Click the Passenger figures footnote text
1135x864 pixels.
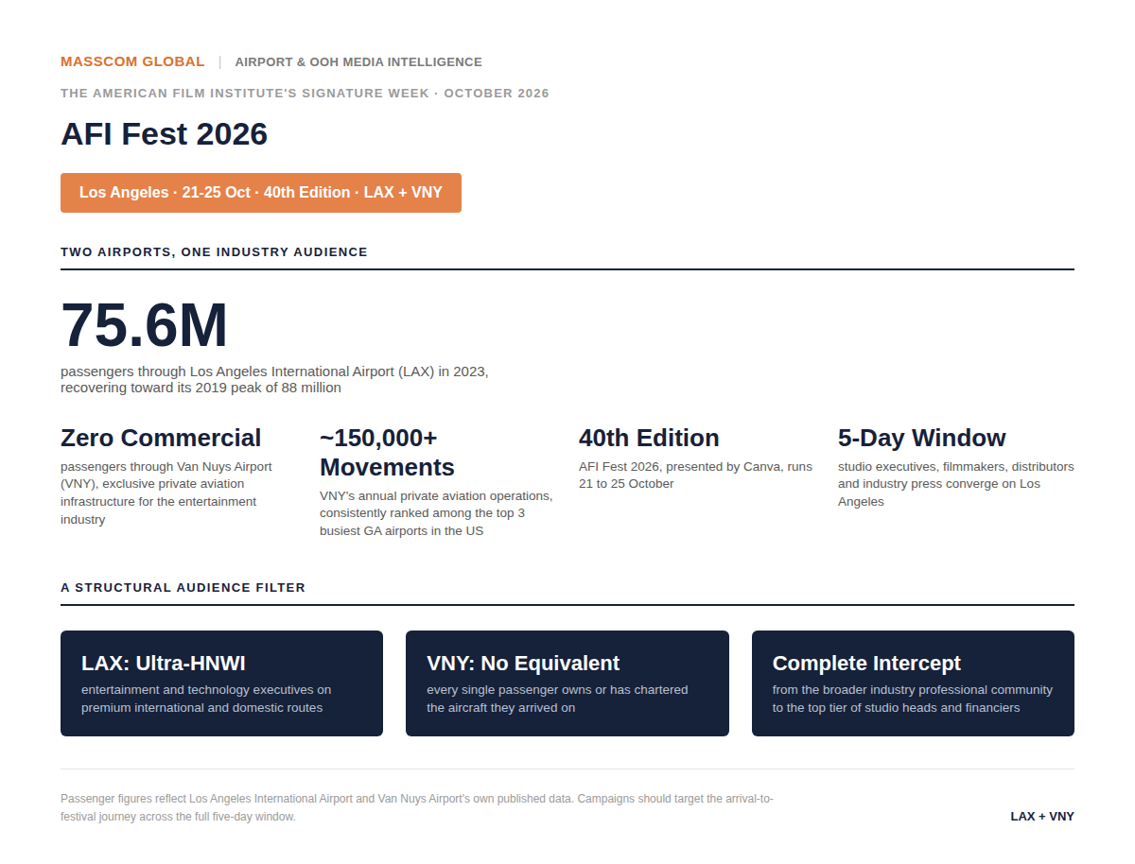click(x=417, y=807)
